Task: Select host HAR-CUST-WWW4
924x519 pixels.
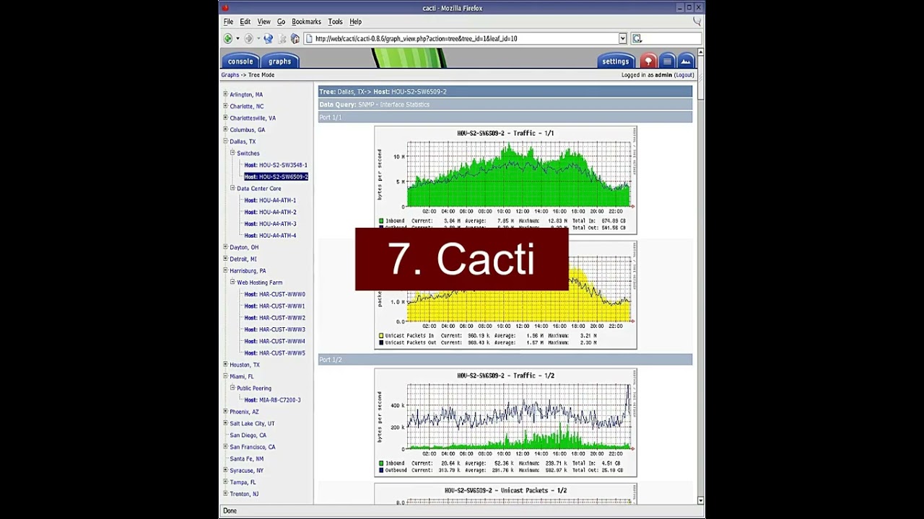Action: click(x=274, y=341)
